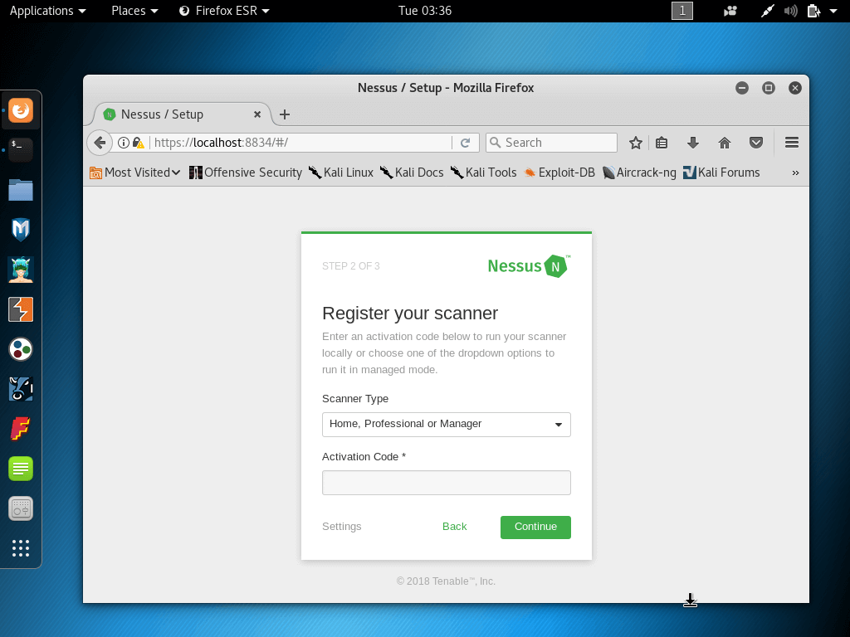Open Armitage dock icon
The image size is (850, 637).
coord(21,270)
